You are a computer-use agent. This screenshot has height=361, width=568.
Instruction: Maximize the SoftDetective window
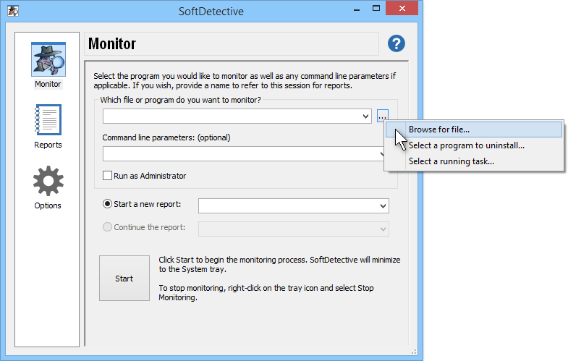(x=376, y=9)
